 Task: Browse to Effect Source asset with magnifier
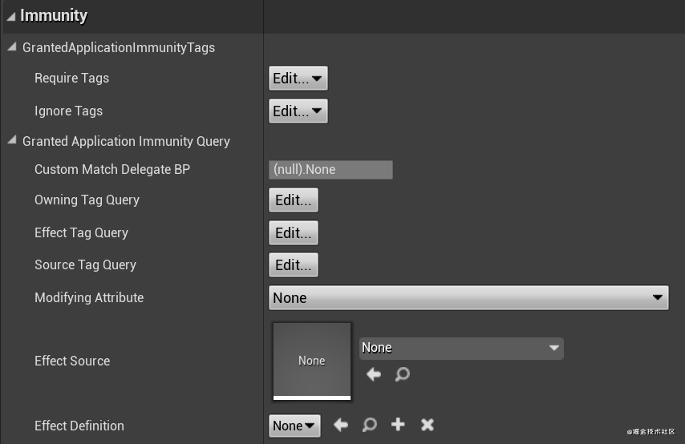(403, 374)
